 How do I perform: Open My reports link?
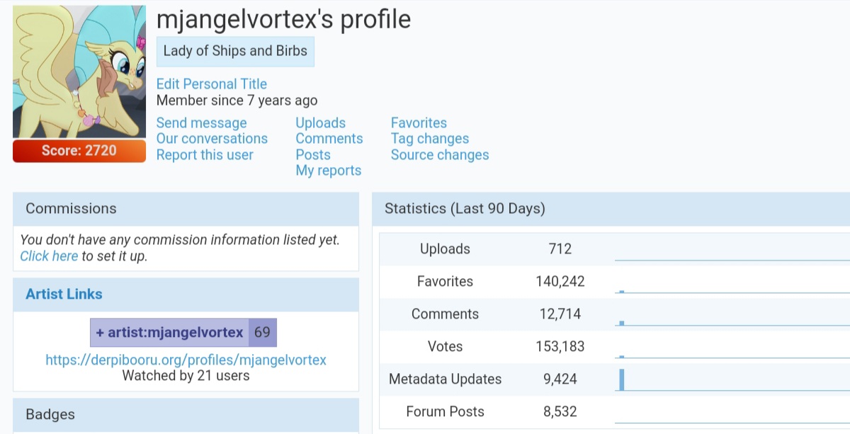pyautogui.click(x=328, y=171)
